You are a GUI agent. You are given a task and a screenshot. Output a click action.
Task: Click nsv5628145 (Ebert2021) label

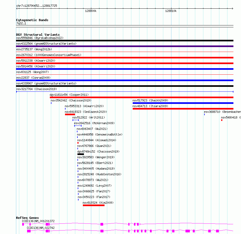tap(95, 163)
